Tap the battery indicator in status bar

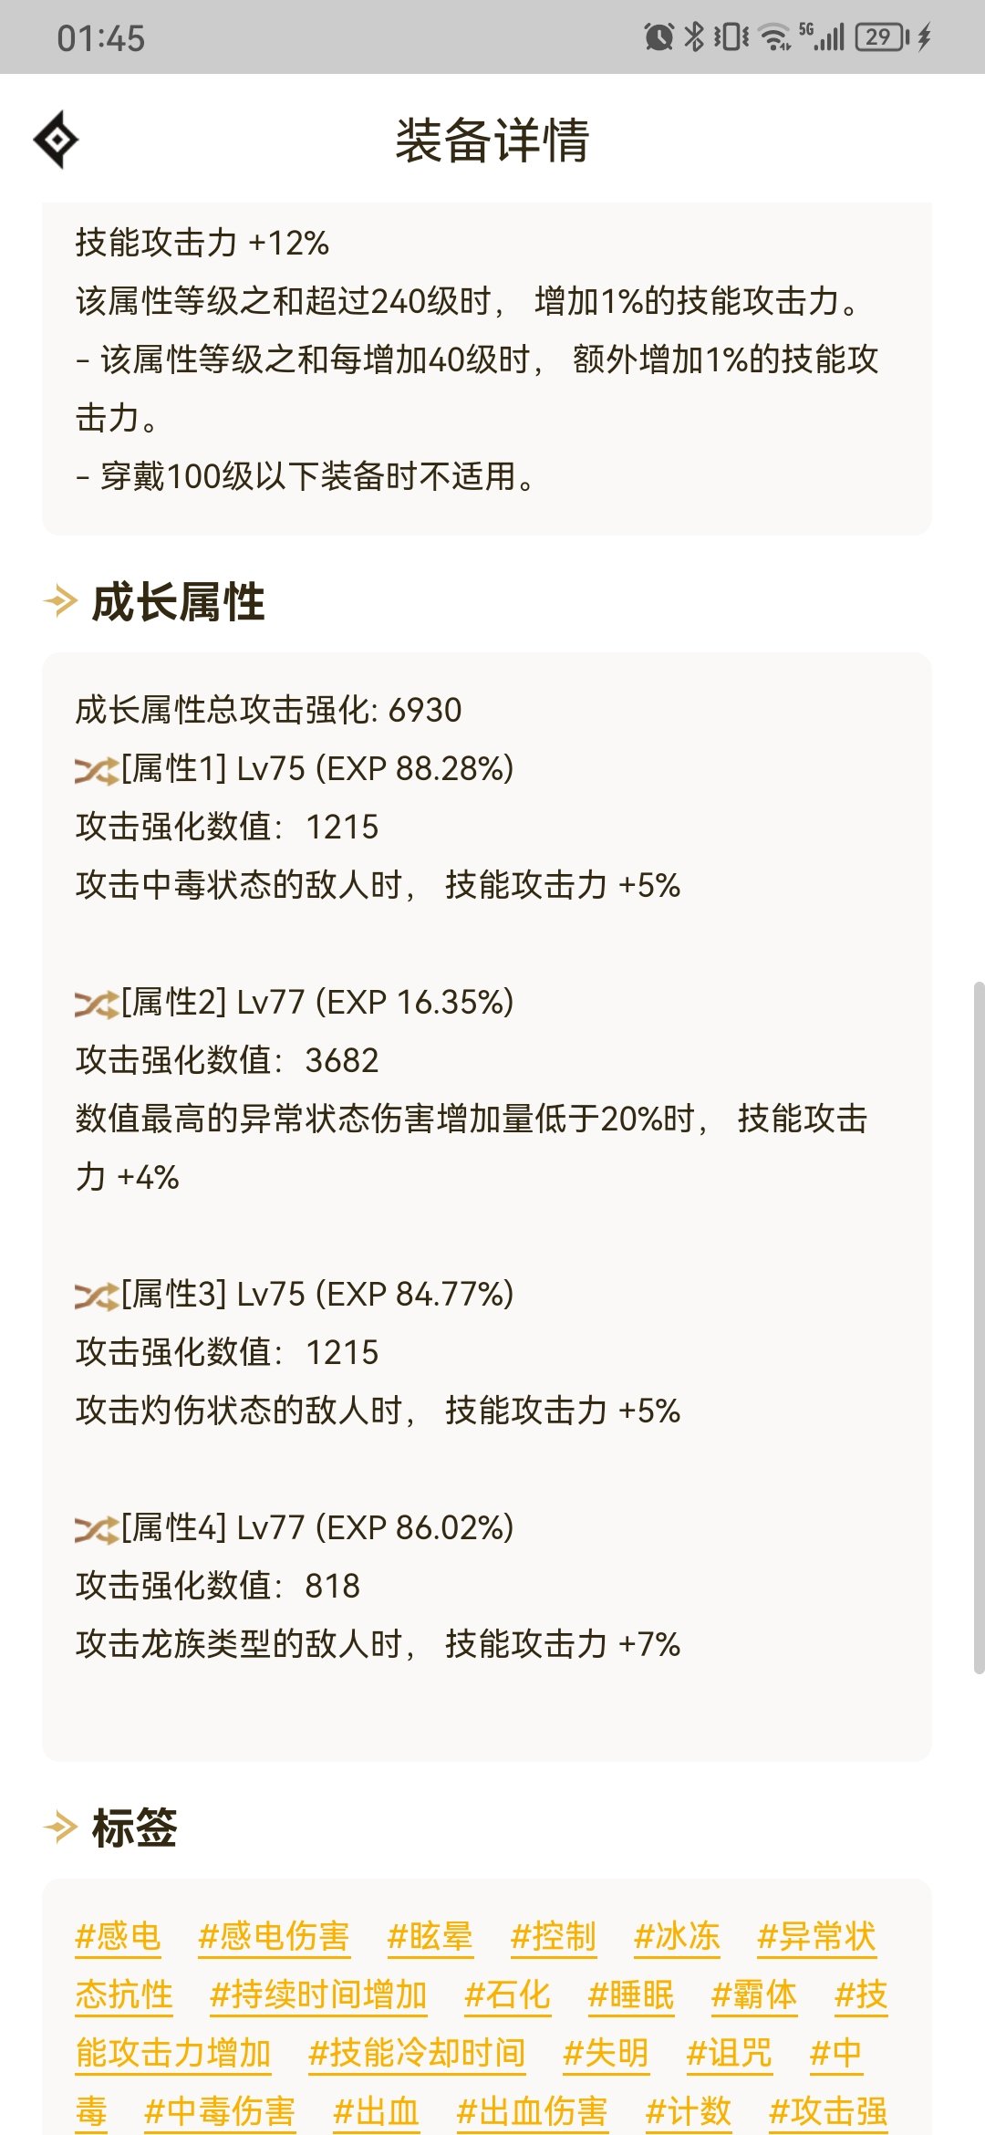pos(881,36)
